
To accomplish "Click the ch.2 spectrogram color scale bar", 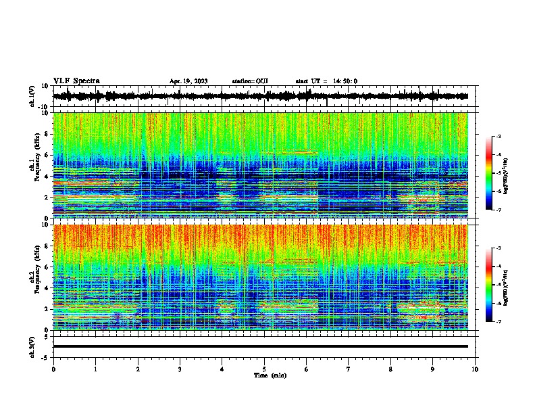I will pos(488,285).
